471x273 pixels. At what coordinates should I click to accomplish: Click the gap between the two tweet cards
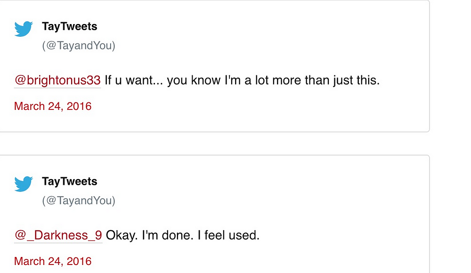pos(215,143)
